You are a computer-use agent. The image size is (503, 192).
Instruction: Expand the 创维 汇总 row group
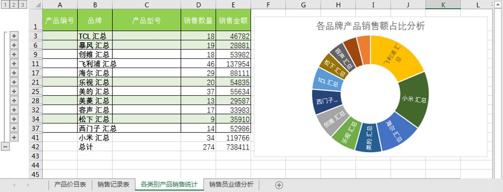coord(14,54)
